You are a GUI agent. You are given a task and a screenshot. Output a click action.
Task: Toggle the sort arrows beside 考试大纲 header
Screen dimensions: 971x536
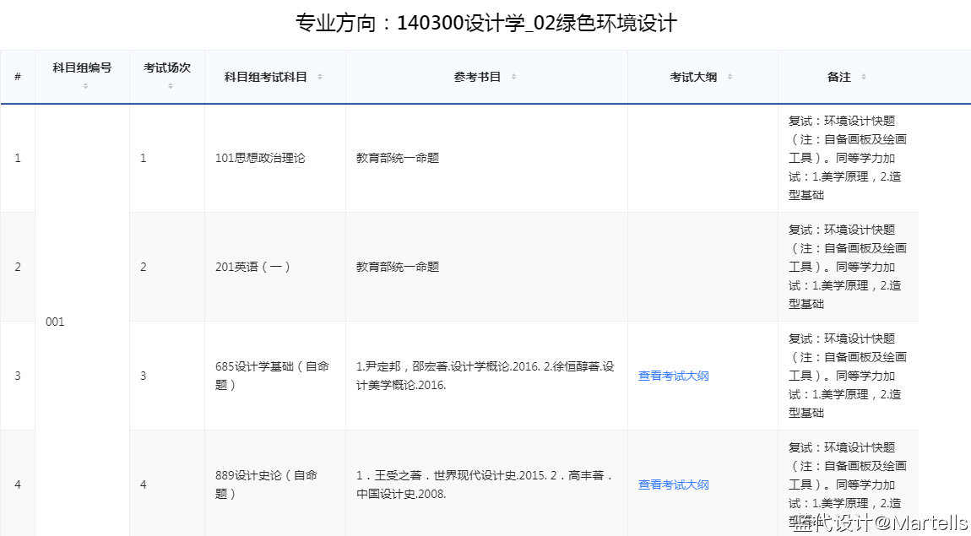pos(730,77)
